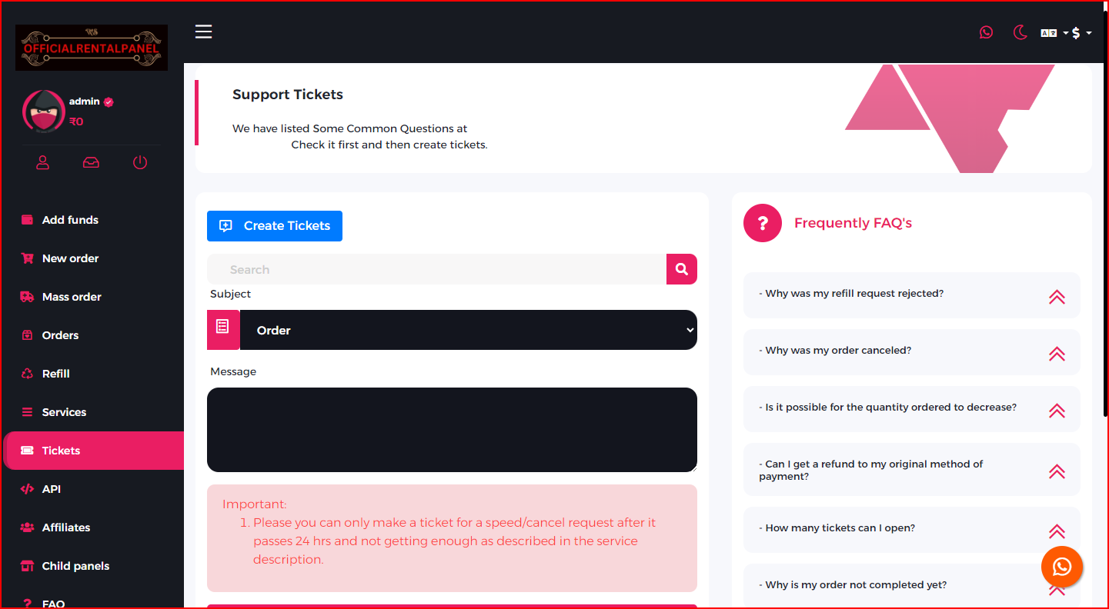Click the hamburger menu icon
The height and width of the screenshot is (609, 1109).
point(203,32)
